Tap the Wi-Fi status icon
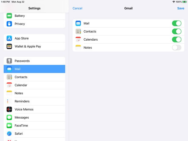Viewport: 188px width, 141px height. (x=174, y=2)
